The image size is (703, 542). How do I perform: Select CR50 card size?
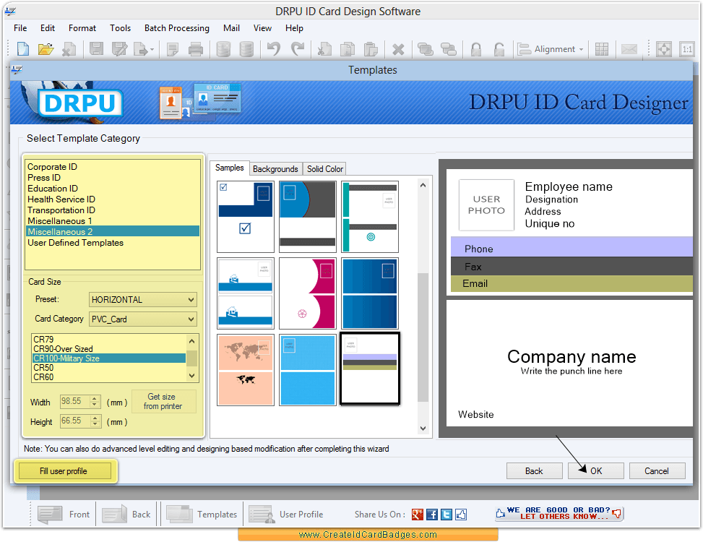pos(109,368)
